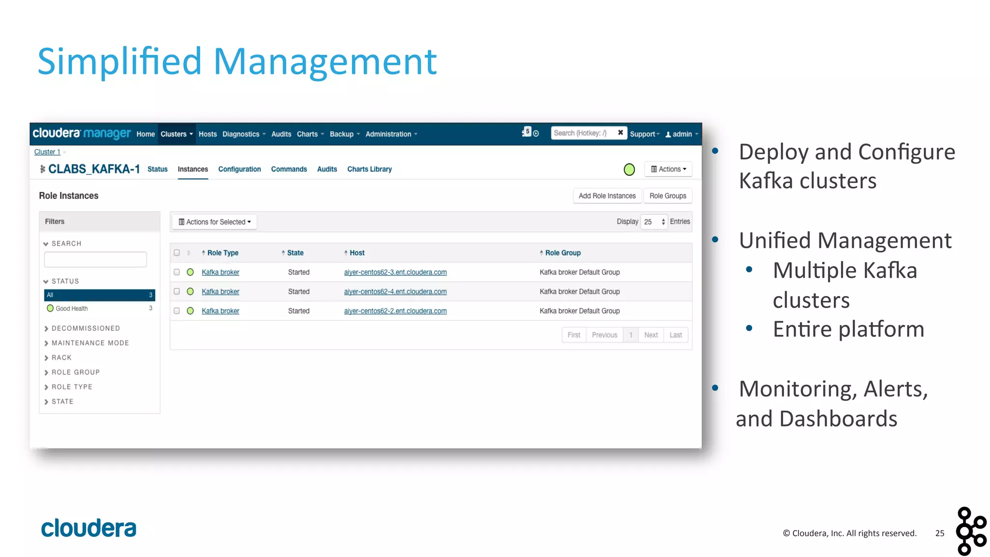This screenshot has height=557, width=990.
Task: Click the Role Groups button
Action: (668, 196)
